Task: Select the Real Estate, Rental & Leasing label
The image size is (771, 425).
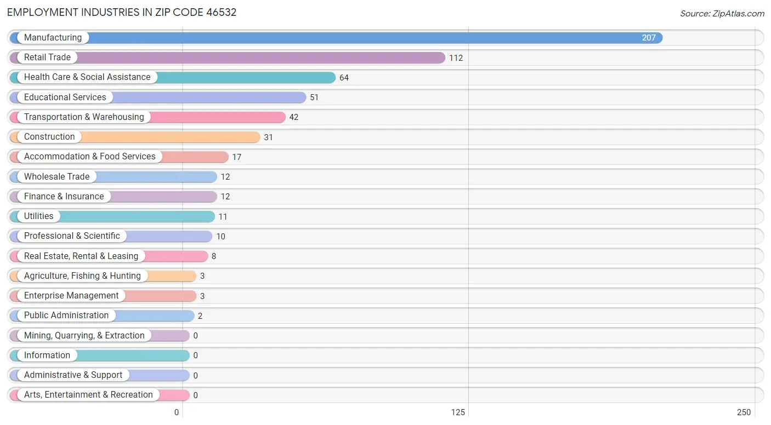Action: [x=81, y=256]
